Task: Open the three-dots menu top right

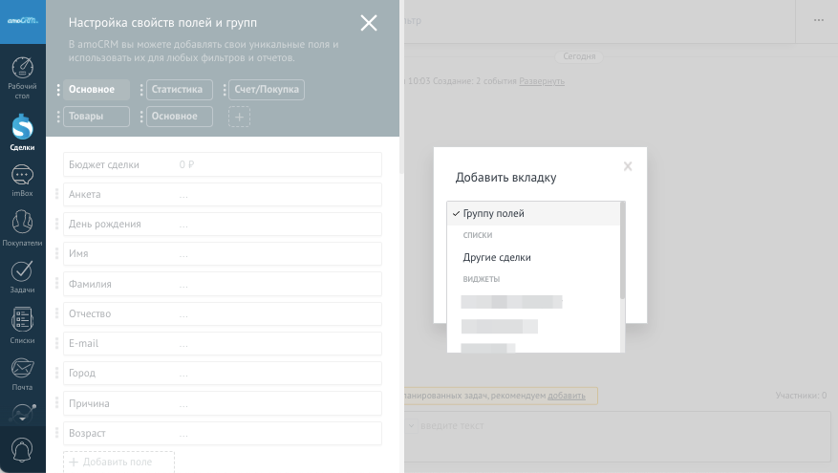Action: pos(819,20)
